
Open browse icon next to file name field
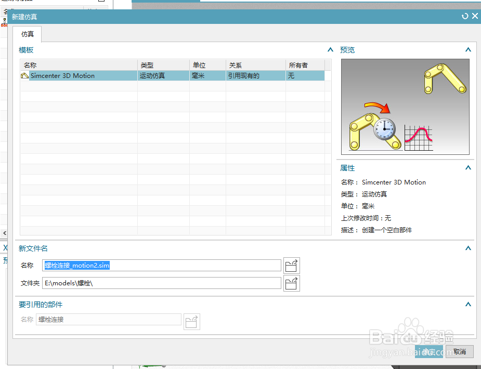coord(291,266)
